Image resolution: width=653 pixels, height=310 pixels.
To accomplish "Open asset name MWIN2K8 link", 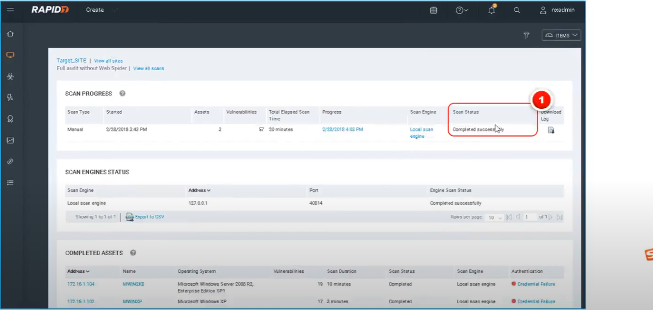I will click(133, 284).
